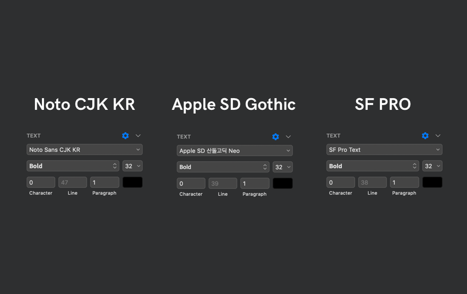Viewport: 467px width, 294px height.
Task: Click the gear icon in SF PRO panel
Action: click(x=425, y=136)
